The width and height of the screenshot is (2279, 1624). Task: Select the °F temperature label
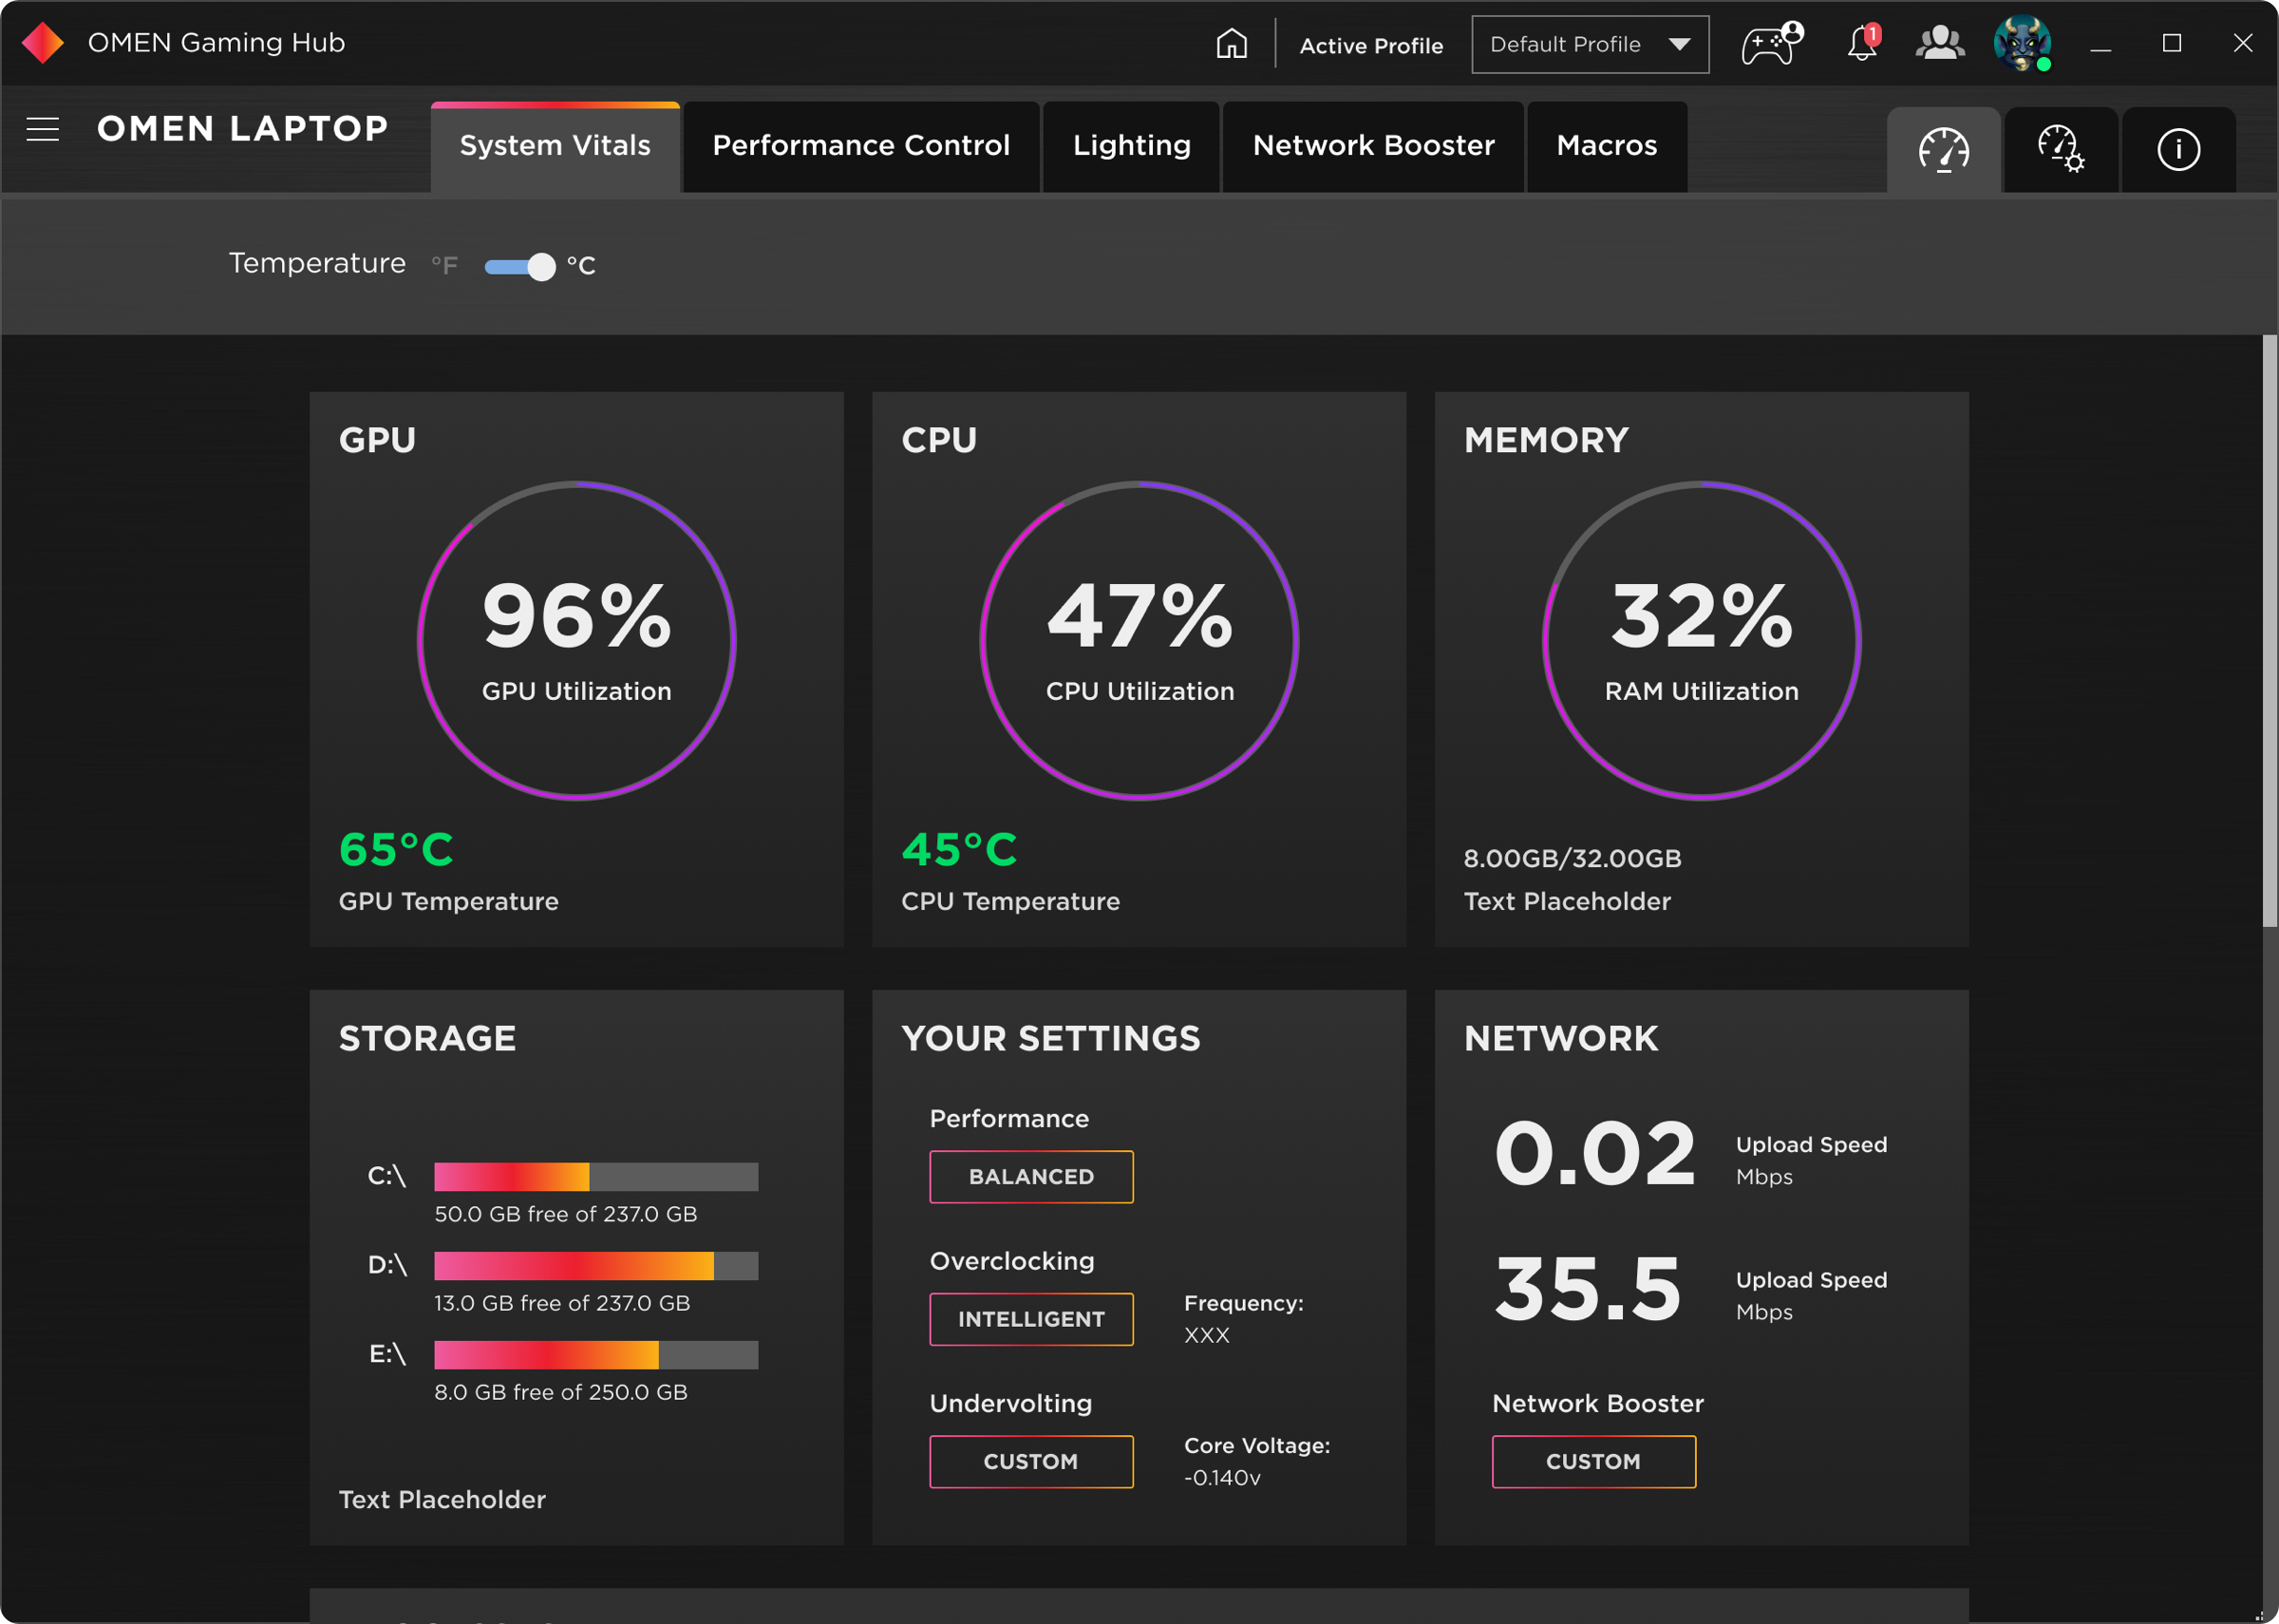(444, 265)
